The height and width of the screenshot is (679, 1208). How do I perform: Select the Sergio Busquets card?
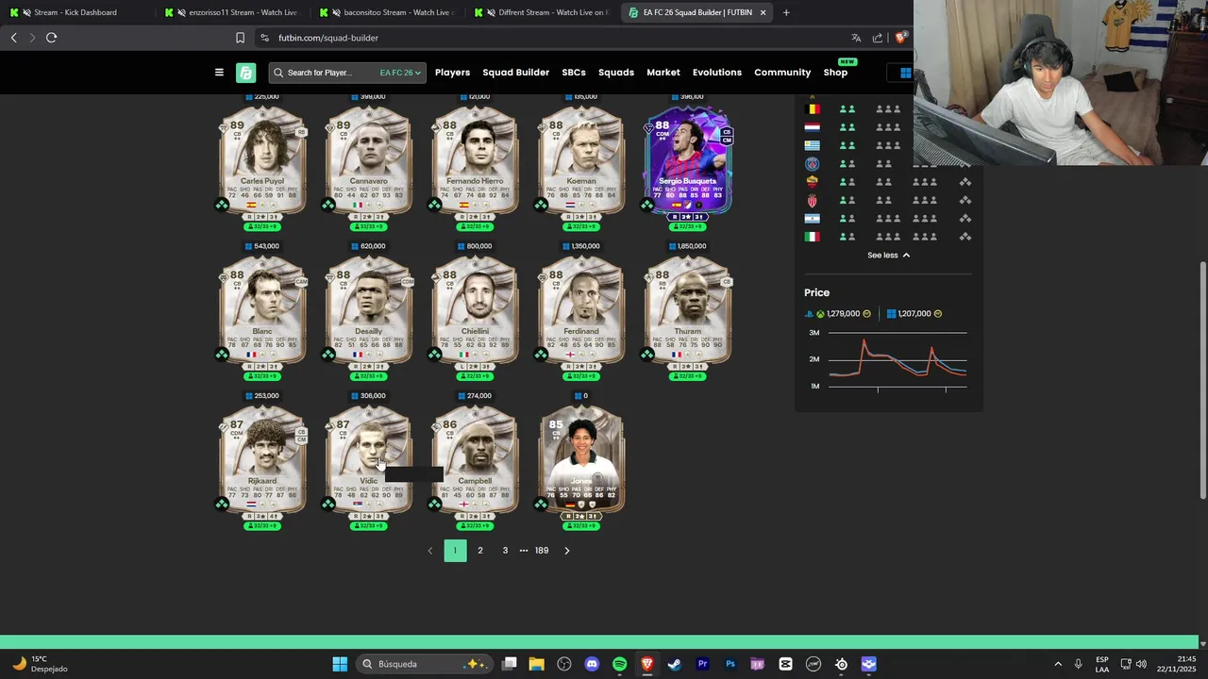click(x=688, y=161)
